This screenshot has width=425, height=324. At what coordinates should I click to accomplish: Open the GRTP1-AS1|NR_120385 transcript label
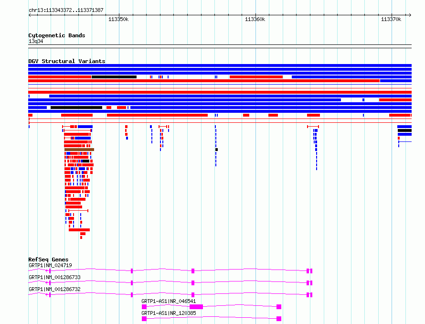pyautogui.click(x=169, y=313)
